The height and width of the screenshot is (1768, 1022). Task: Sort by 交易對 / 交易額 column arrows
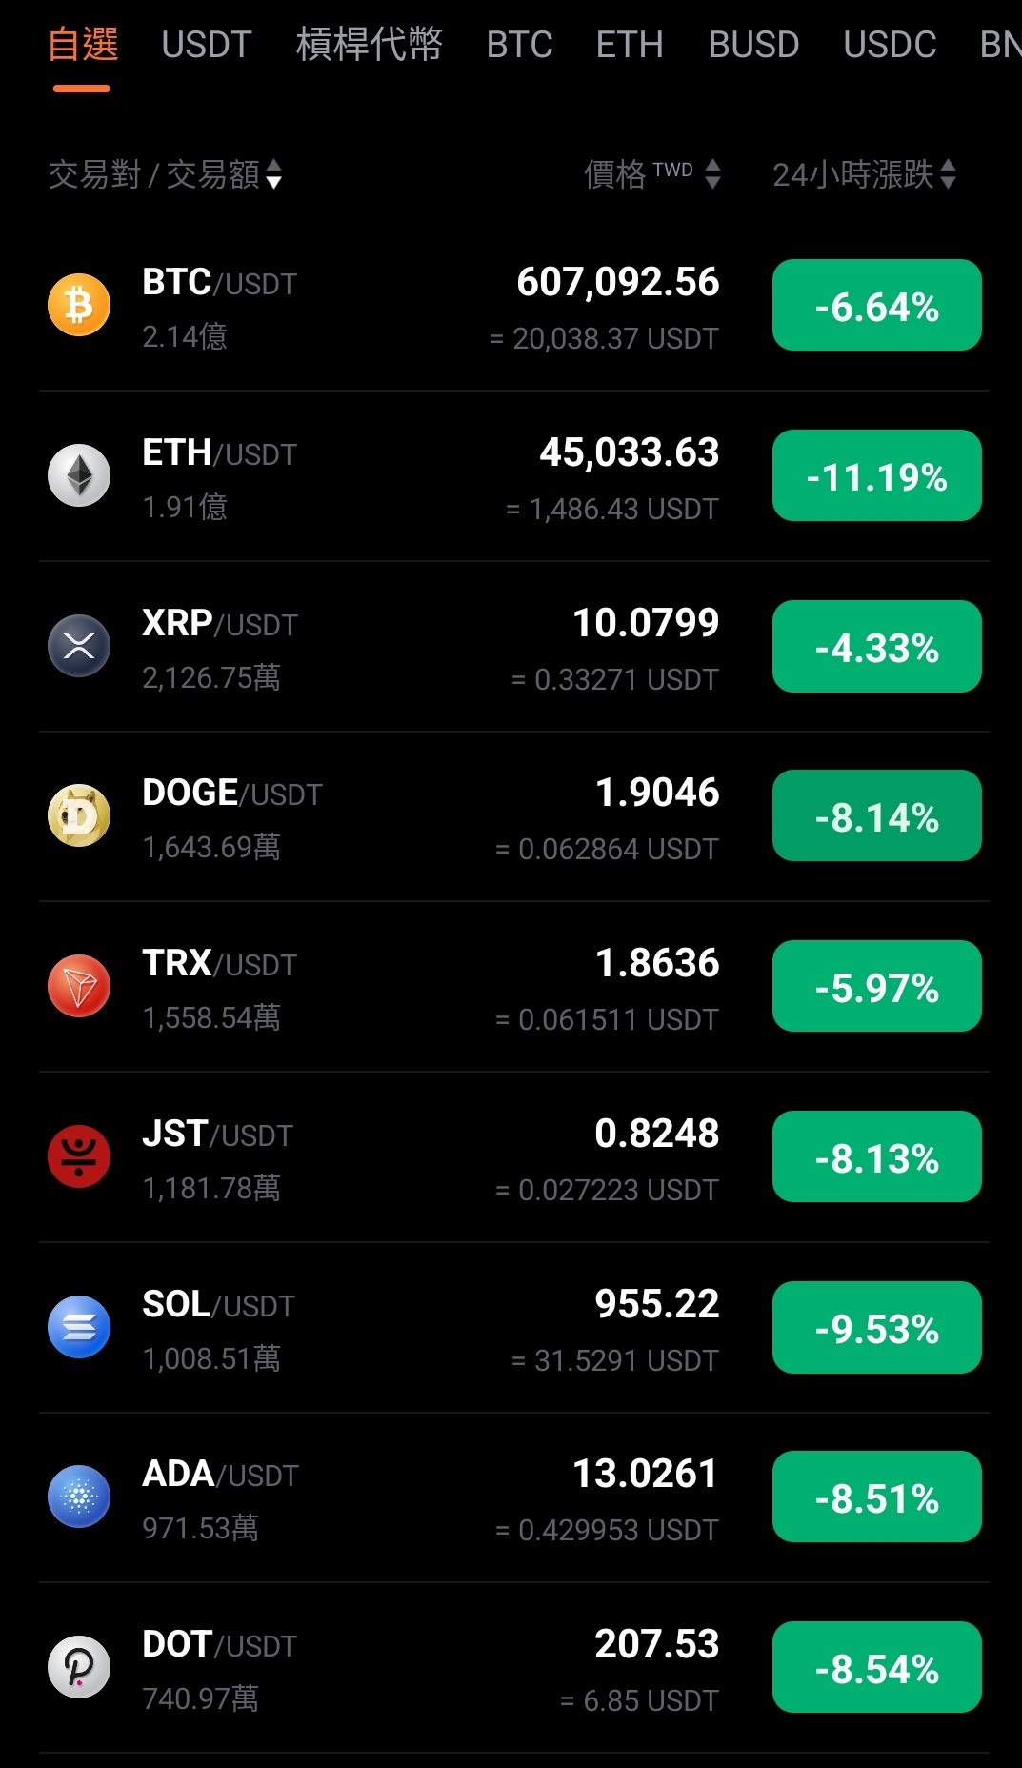273,174
